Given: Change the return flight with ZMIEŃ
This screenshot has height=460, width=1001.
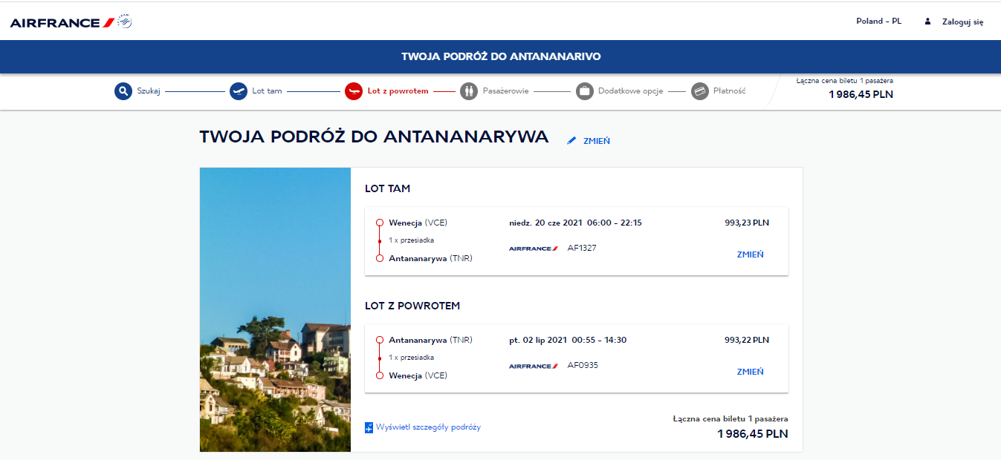Looking at the screenshot, I should [750, 372].
